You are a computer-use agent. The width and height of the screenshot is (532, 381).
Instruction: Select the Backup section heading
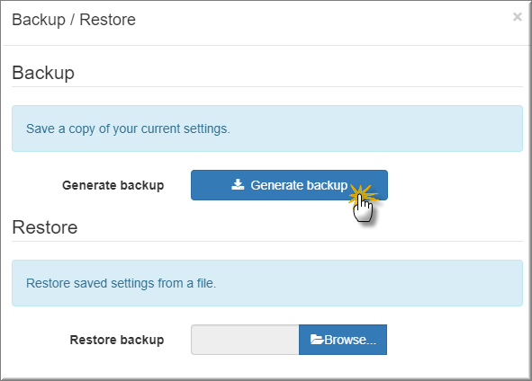(43, 73)
